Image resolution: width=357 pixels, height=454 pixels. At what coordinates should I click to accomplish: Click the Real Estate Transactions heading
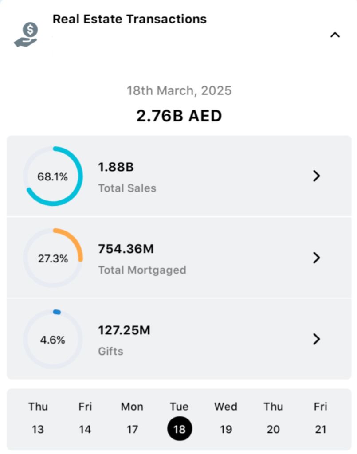pyautogui.click(x=129, y=19)
